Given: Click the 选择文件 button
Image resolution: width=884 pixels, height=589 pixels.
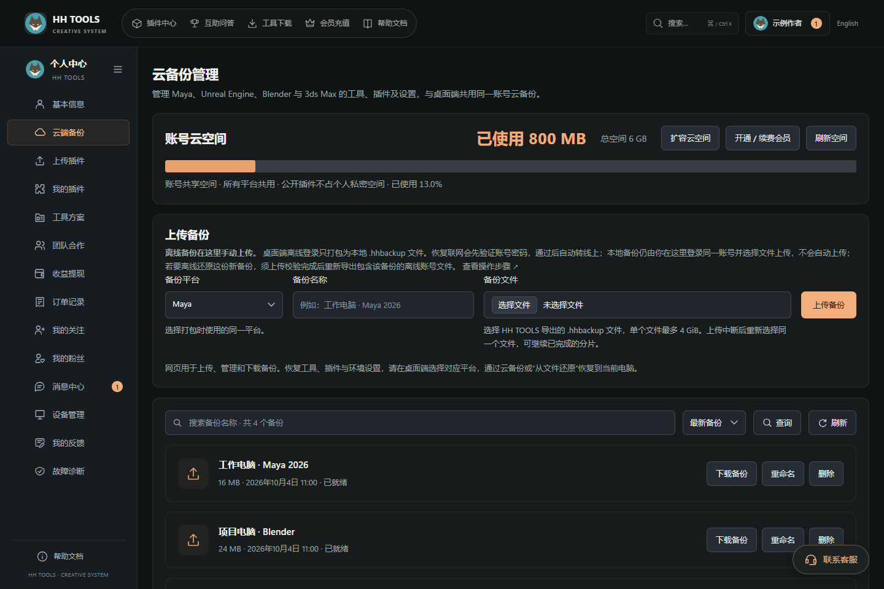Looking at the screenshot, I should click(514, 305).
